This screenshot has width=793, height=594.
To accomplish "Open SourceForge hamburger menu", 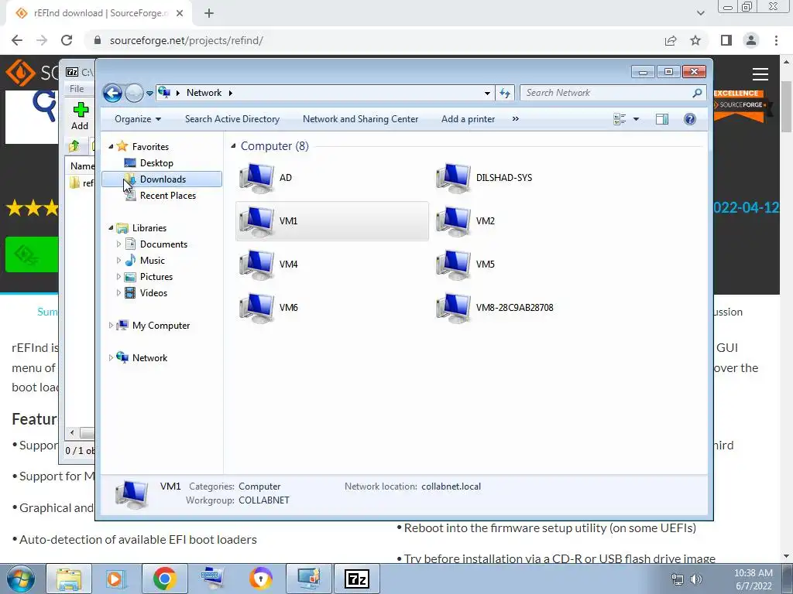I will (x=760, y=74).
